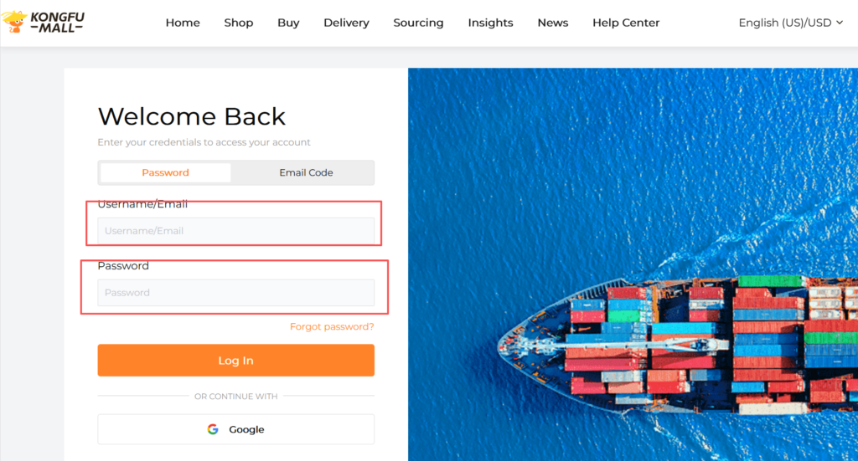The image size is (858, 461).
Task: Navigate to Sourcing
Action: (418, 23)
